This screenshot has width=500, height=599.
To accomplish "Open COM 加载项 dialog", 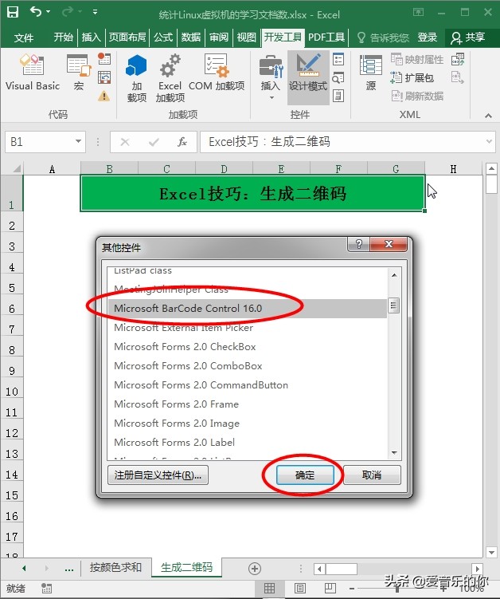I will tap(217, 73).
